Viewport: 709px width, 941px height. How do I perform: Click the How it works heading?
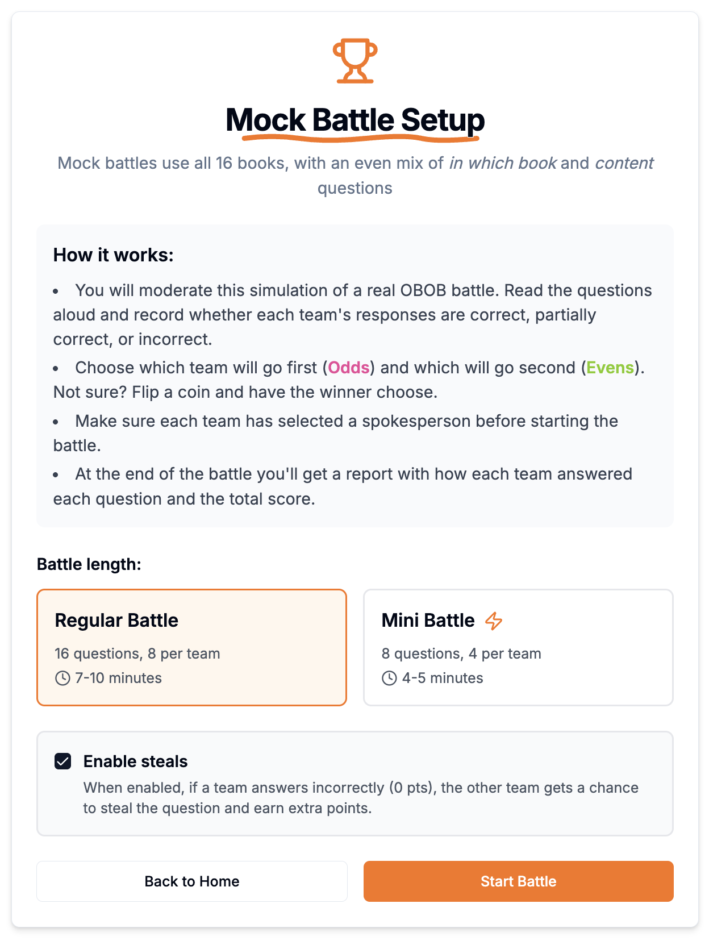pyautogui.click(x=114, y=255)
